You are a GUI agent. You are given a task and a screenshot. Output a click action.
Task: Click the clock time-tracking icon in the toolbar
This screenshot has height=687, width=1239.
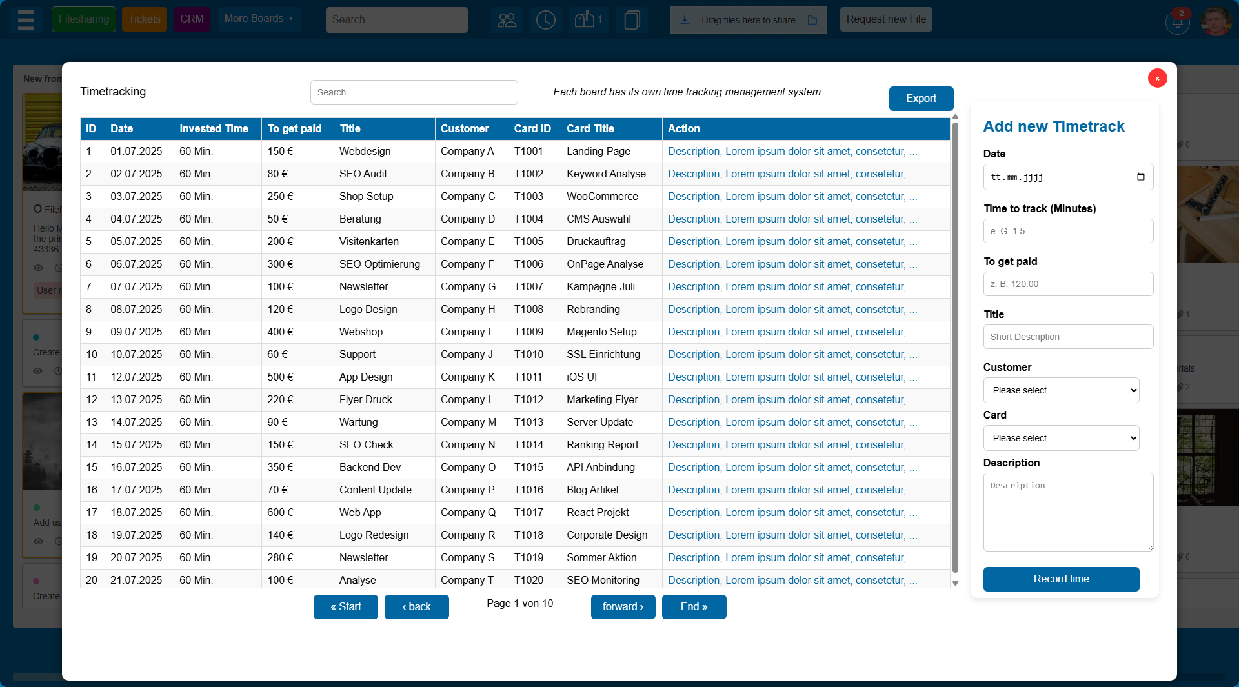[545, 20]
